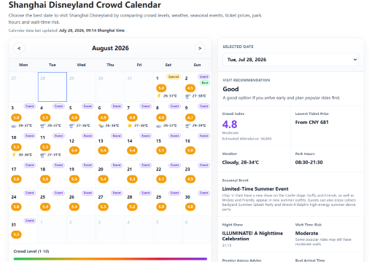The width and height of the screenshot is (369, 262).
Task: Select the greyed-out September 1 cell
Action: click(53, 230)
